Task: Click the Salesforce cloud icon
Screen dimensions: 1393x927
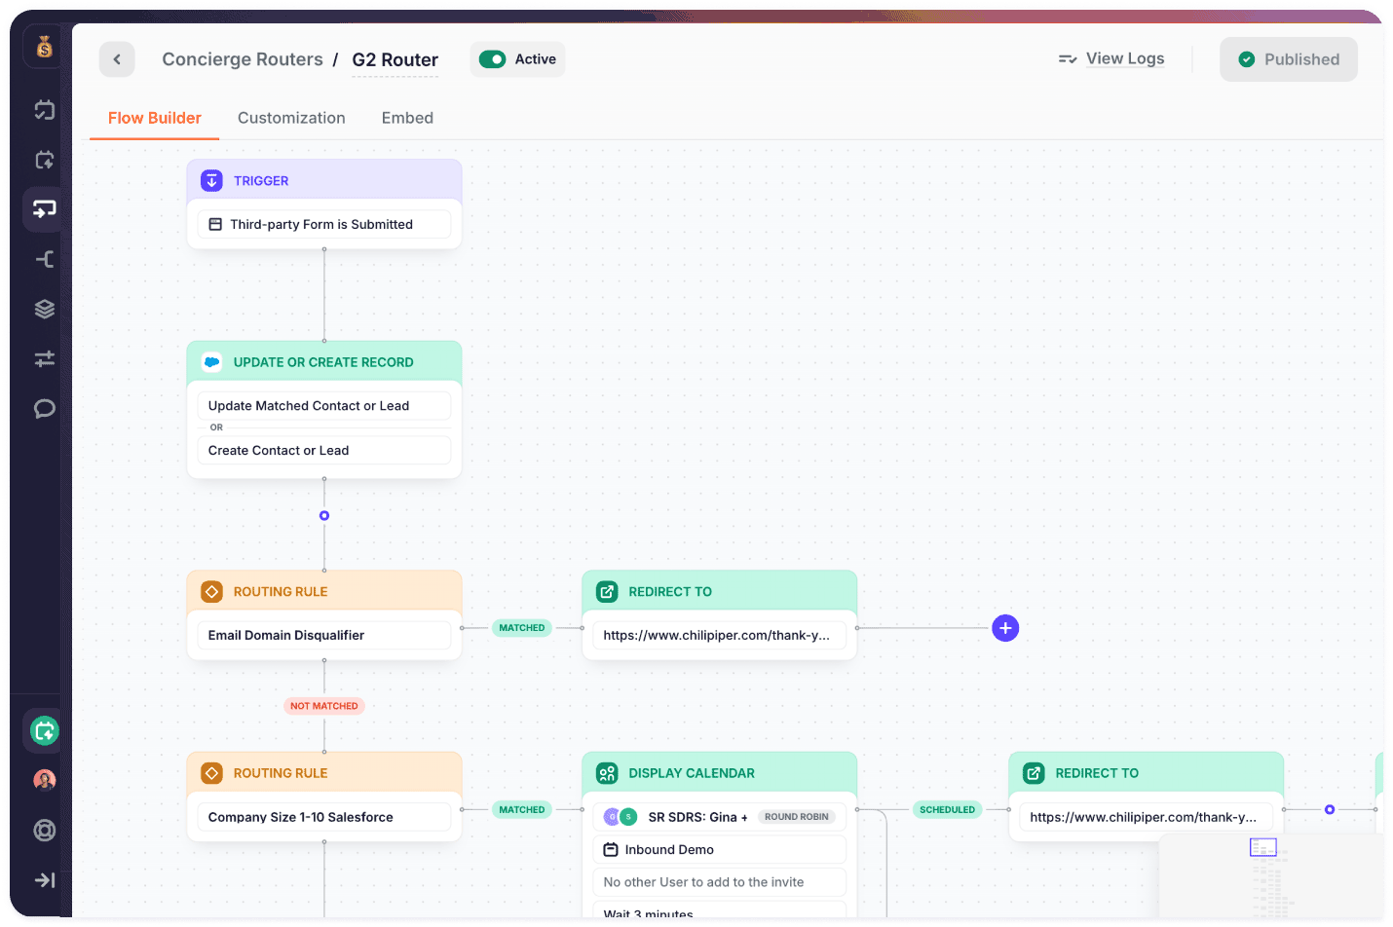Action: point(211,362)
